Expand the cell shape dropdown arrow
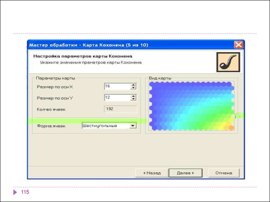270x202 pixels. (133, 126)
